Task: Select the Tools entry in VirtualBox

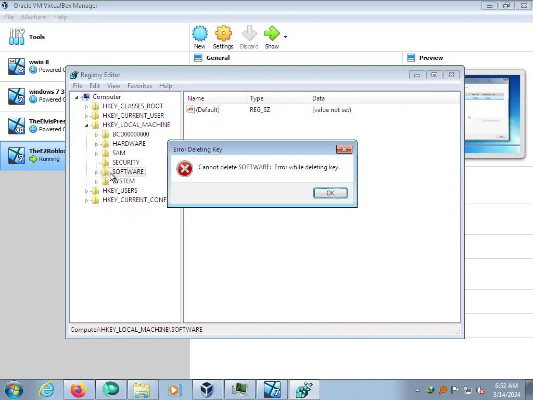Action: 95,37
